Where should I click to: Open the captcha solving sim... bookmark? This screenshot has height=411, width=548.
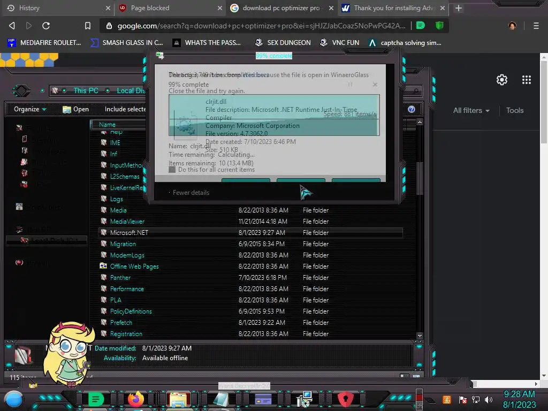[405, 43]
